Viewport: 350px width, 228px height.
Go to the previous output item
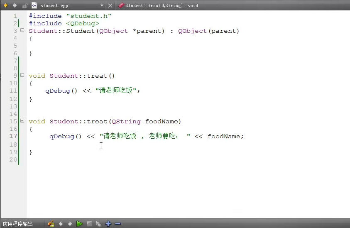coord(61,223)
